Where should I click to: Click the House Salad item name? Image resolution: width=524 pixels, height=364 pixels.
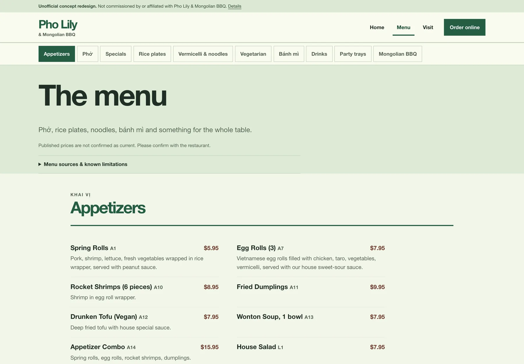256,347
